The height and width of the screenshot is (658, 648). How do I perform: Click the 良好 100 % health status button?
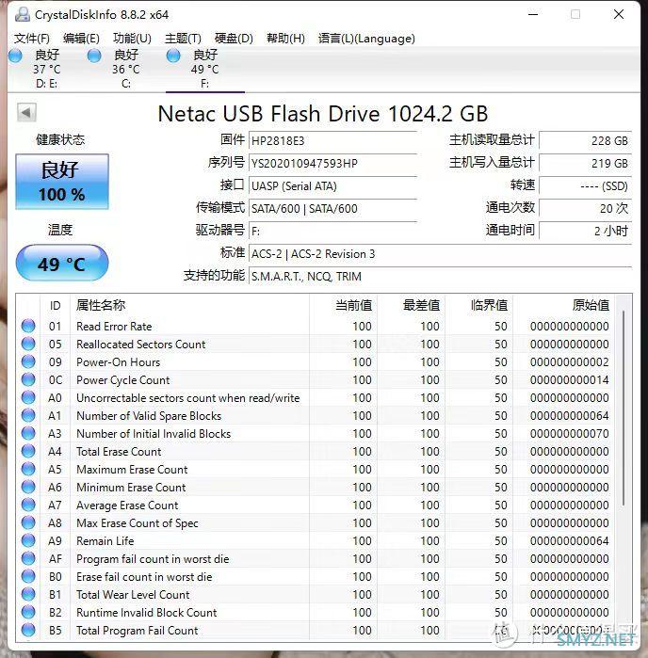[62, 182]
